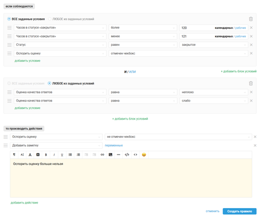260x218 pixels.
Task: Open text color picker in editor
Action: tap(30, 155)
